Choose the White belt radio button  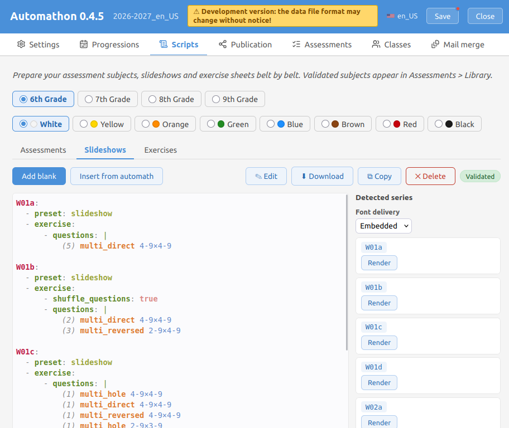(23, 124)
